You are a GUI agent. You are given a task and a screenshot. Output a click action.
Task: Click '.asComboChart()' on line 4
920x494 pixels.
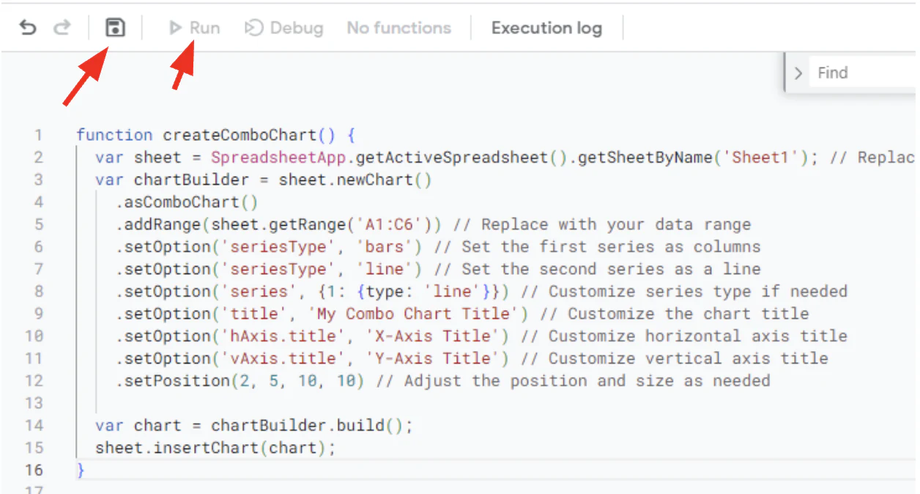point(187,202)
